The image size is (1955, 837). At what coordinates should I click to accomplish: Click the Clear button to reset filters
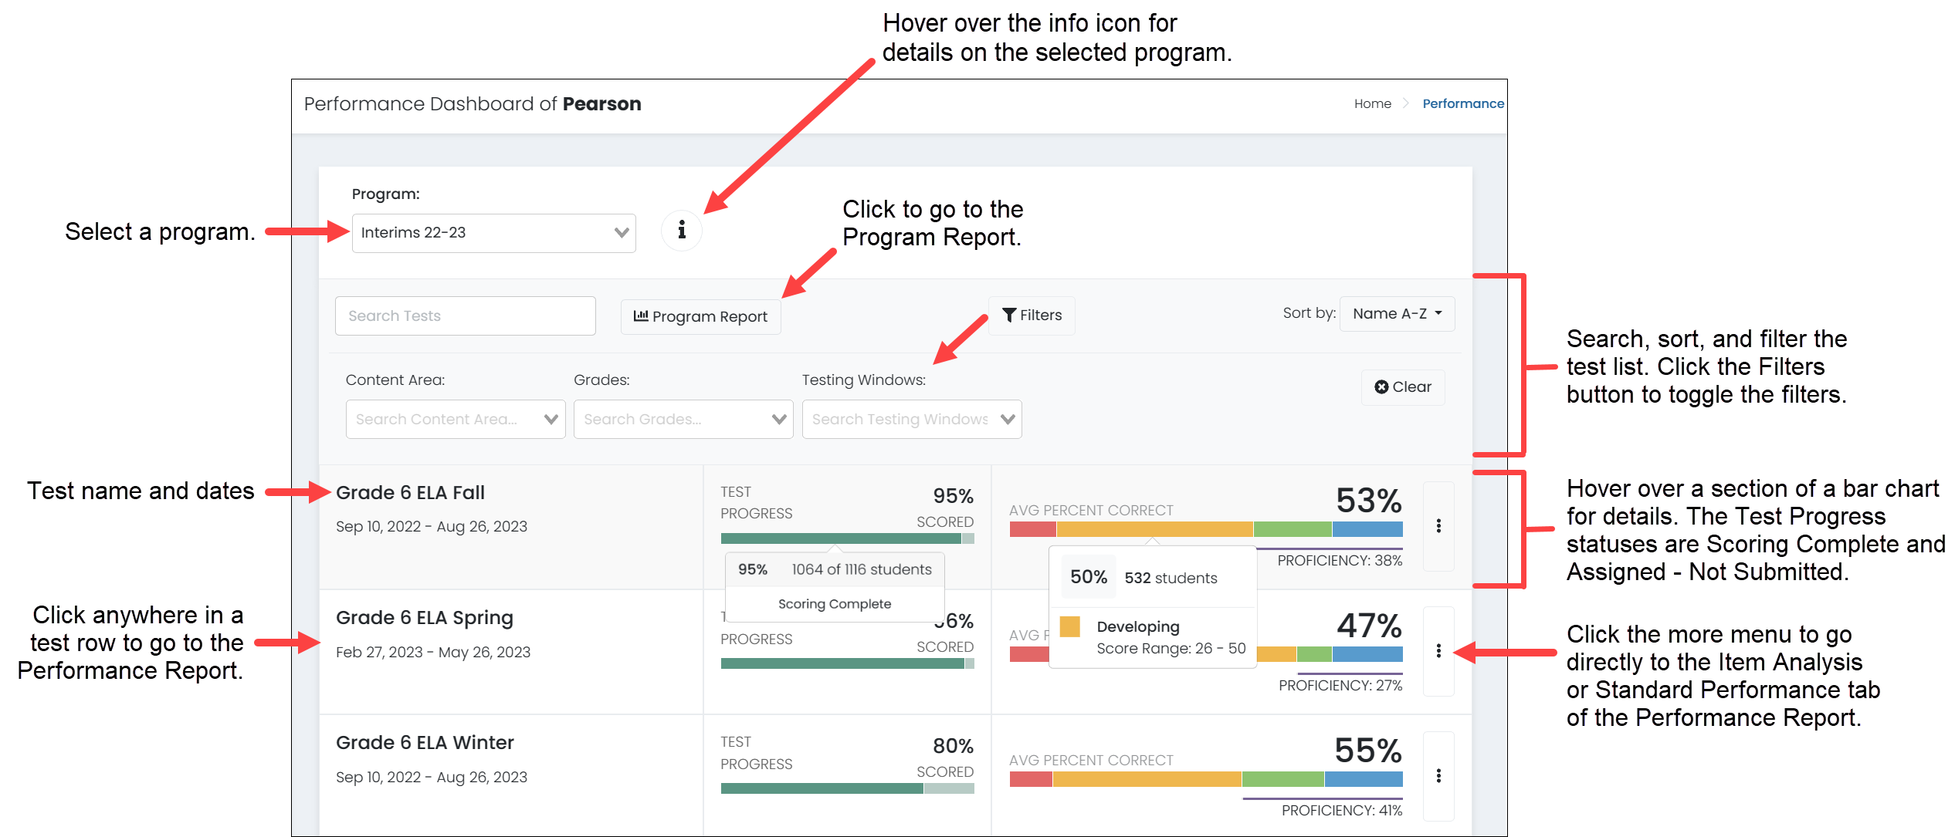click(1403, 387)
